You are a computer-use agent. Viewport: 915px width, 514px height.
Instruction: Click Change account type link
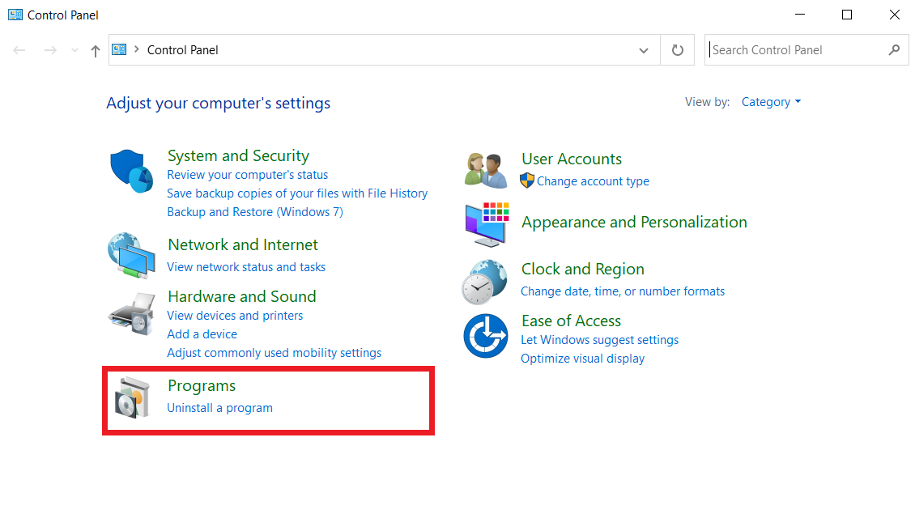click(594, 181)
